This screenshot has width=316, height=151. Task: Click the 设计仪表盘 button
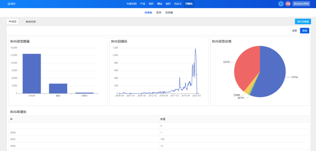coord(303,21)
